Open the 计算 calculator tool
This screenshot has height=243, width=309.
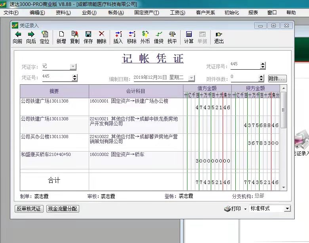tap(189, 35)
